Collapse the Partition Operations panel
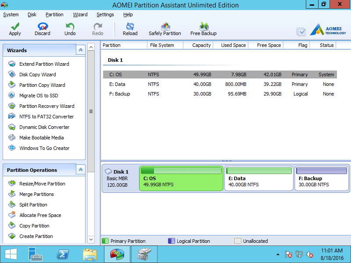The width and height of the screenshot is (351, 263). pos(80,170)
